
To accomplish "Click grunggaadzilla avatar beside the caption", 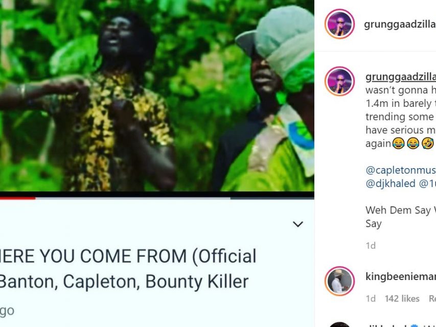I will pos(339,81).
